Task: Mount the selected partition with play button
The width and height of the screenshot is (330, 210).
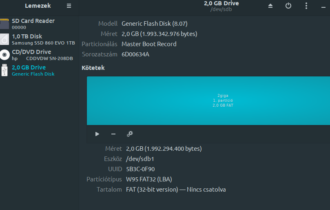Action: (x=97, y=134)
